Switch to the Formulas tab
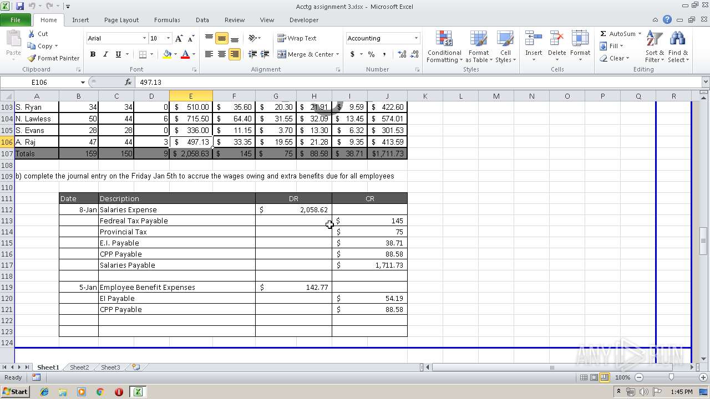The height and width of the screenshot is (399, 710). [x=167, y=20]
